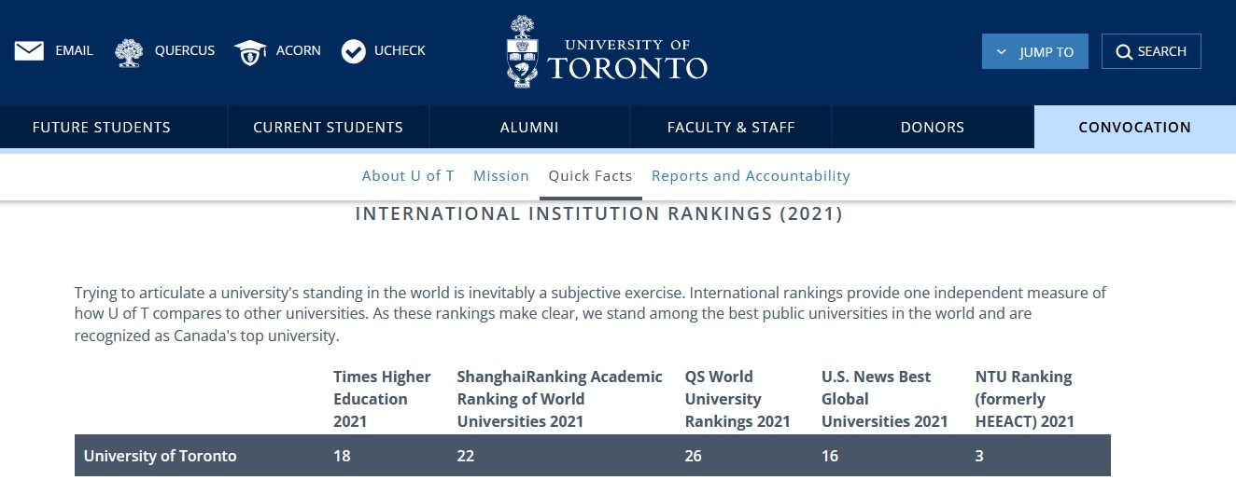Click the paragraph beginning 'Trying to articulate'
1236x480 pixels.
[x=590, y=314]
